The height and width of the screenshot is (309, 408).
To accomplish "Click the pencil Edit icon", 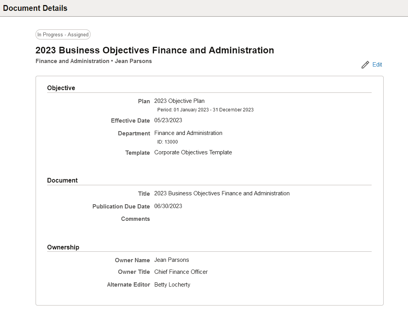I will tap(365, 65).
